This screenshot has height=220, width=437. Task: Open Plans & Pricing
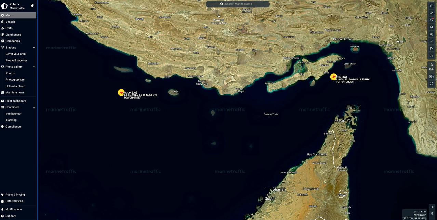tap(18, 195)
